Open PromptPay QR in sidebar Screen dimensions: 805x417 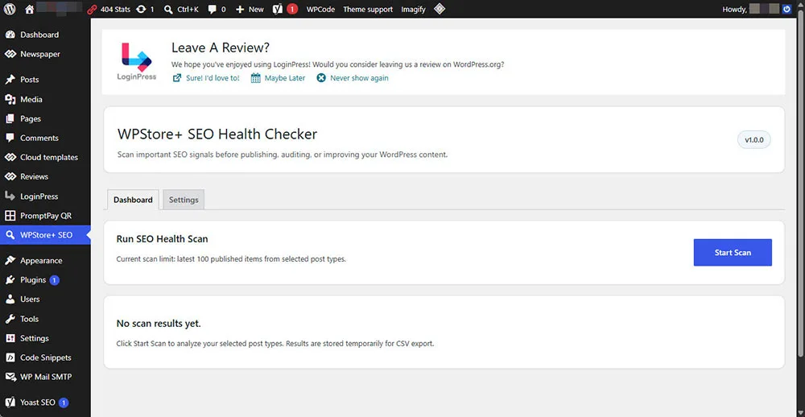[45, 216]
